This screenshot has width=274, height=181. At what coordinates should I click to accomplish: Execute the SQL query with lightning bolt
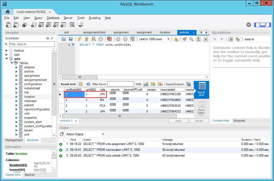[x=79, y=39]
